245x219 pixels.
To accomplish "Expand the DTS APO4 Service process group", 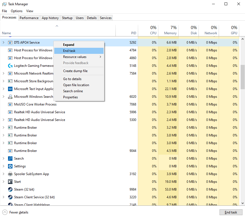I will coord(3,43).
